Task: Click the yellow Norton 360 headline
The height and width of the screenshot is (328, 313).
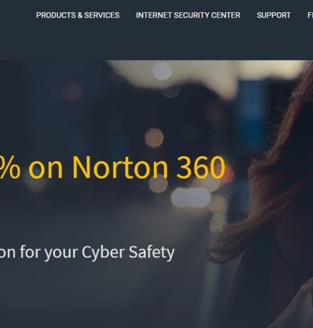Action: (x=112, y=167)
